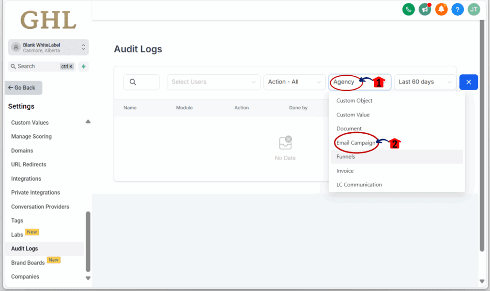Choose Funnels in the module dropdown list
The height and width of the screenshot is (291, 490).
tap(345, 157)
